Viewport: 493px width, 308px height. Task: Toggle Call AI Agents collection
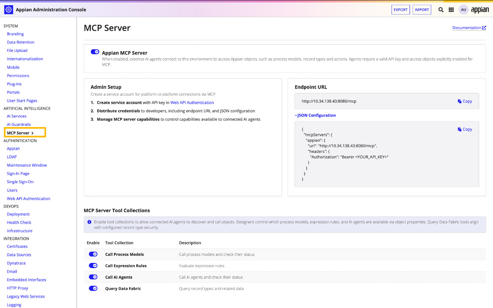tap(93, 277)
